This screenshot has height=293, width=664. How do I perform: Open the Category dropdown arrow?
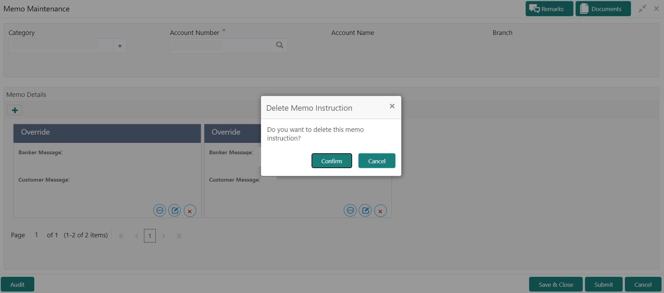point(120,46)
